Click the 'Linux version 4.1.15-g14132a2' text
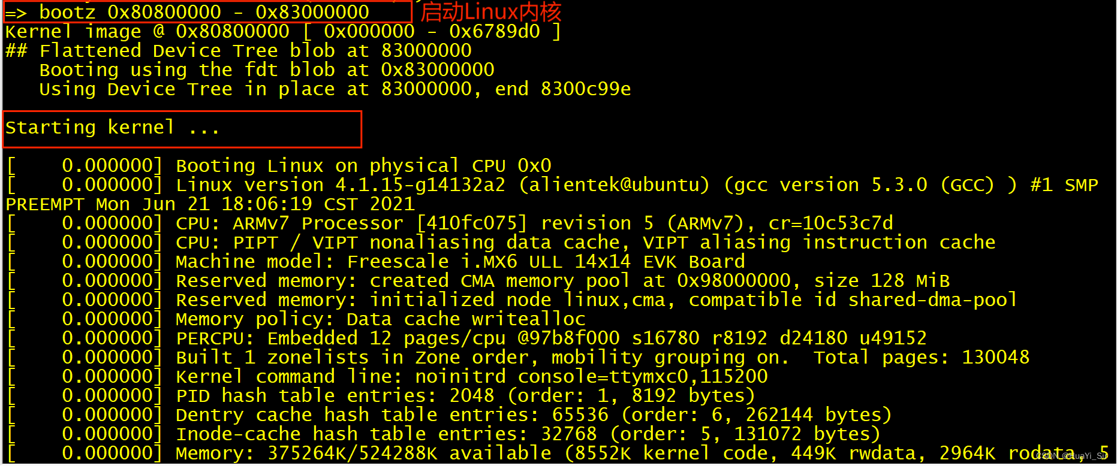The height and width of the screenshot is (466, 1117). pyautogui.click(x=341, y=184)
